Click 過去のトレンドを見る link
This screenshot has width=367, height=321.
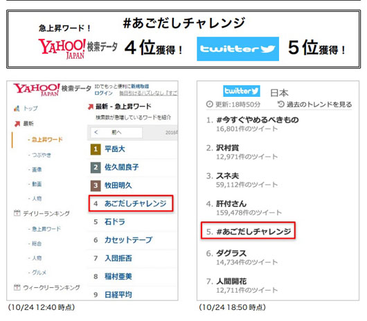click(319, 104)
